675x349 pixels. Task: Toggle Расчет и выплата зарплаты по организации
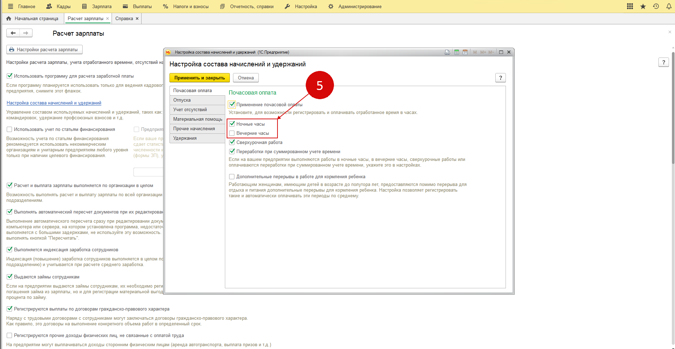(x=10, y=185)
